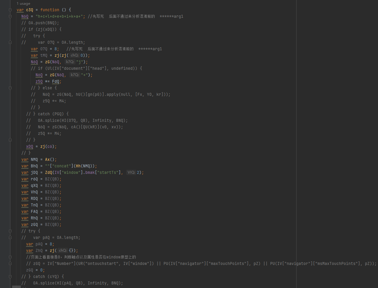The width and height of the screenshot is (378, 288).
Task: Toggle the fold marker on the 'N6Q = "h+c+l+d+e+b+i+k+a+"' line
Action: coord(10,16)
